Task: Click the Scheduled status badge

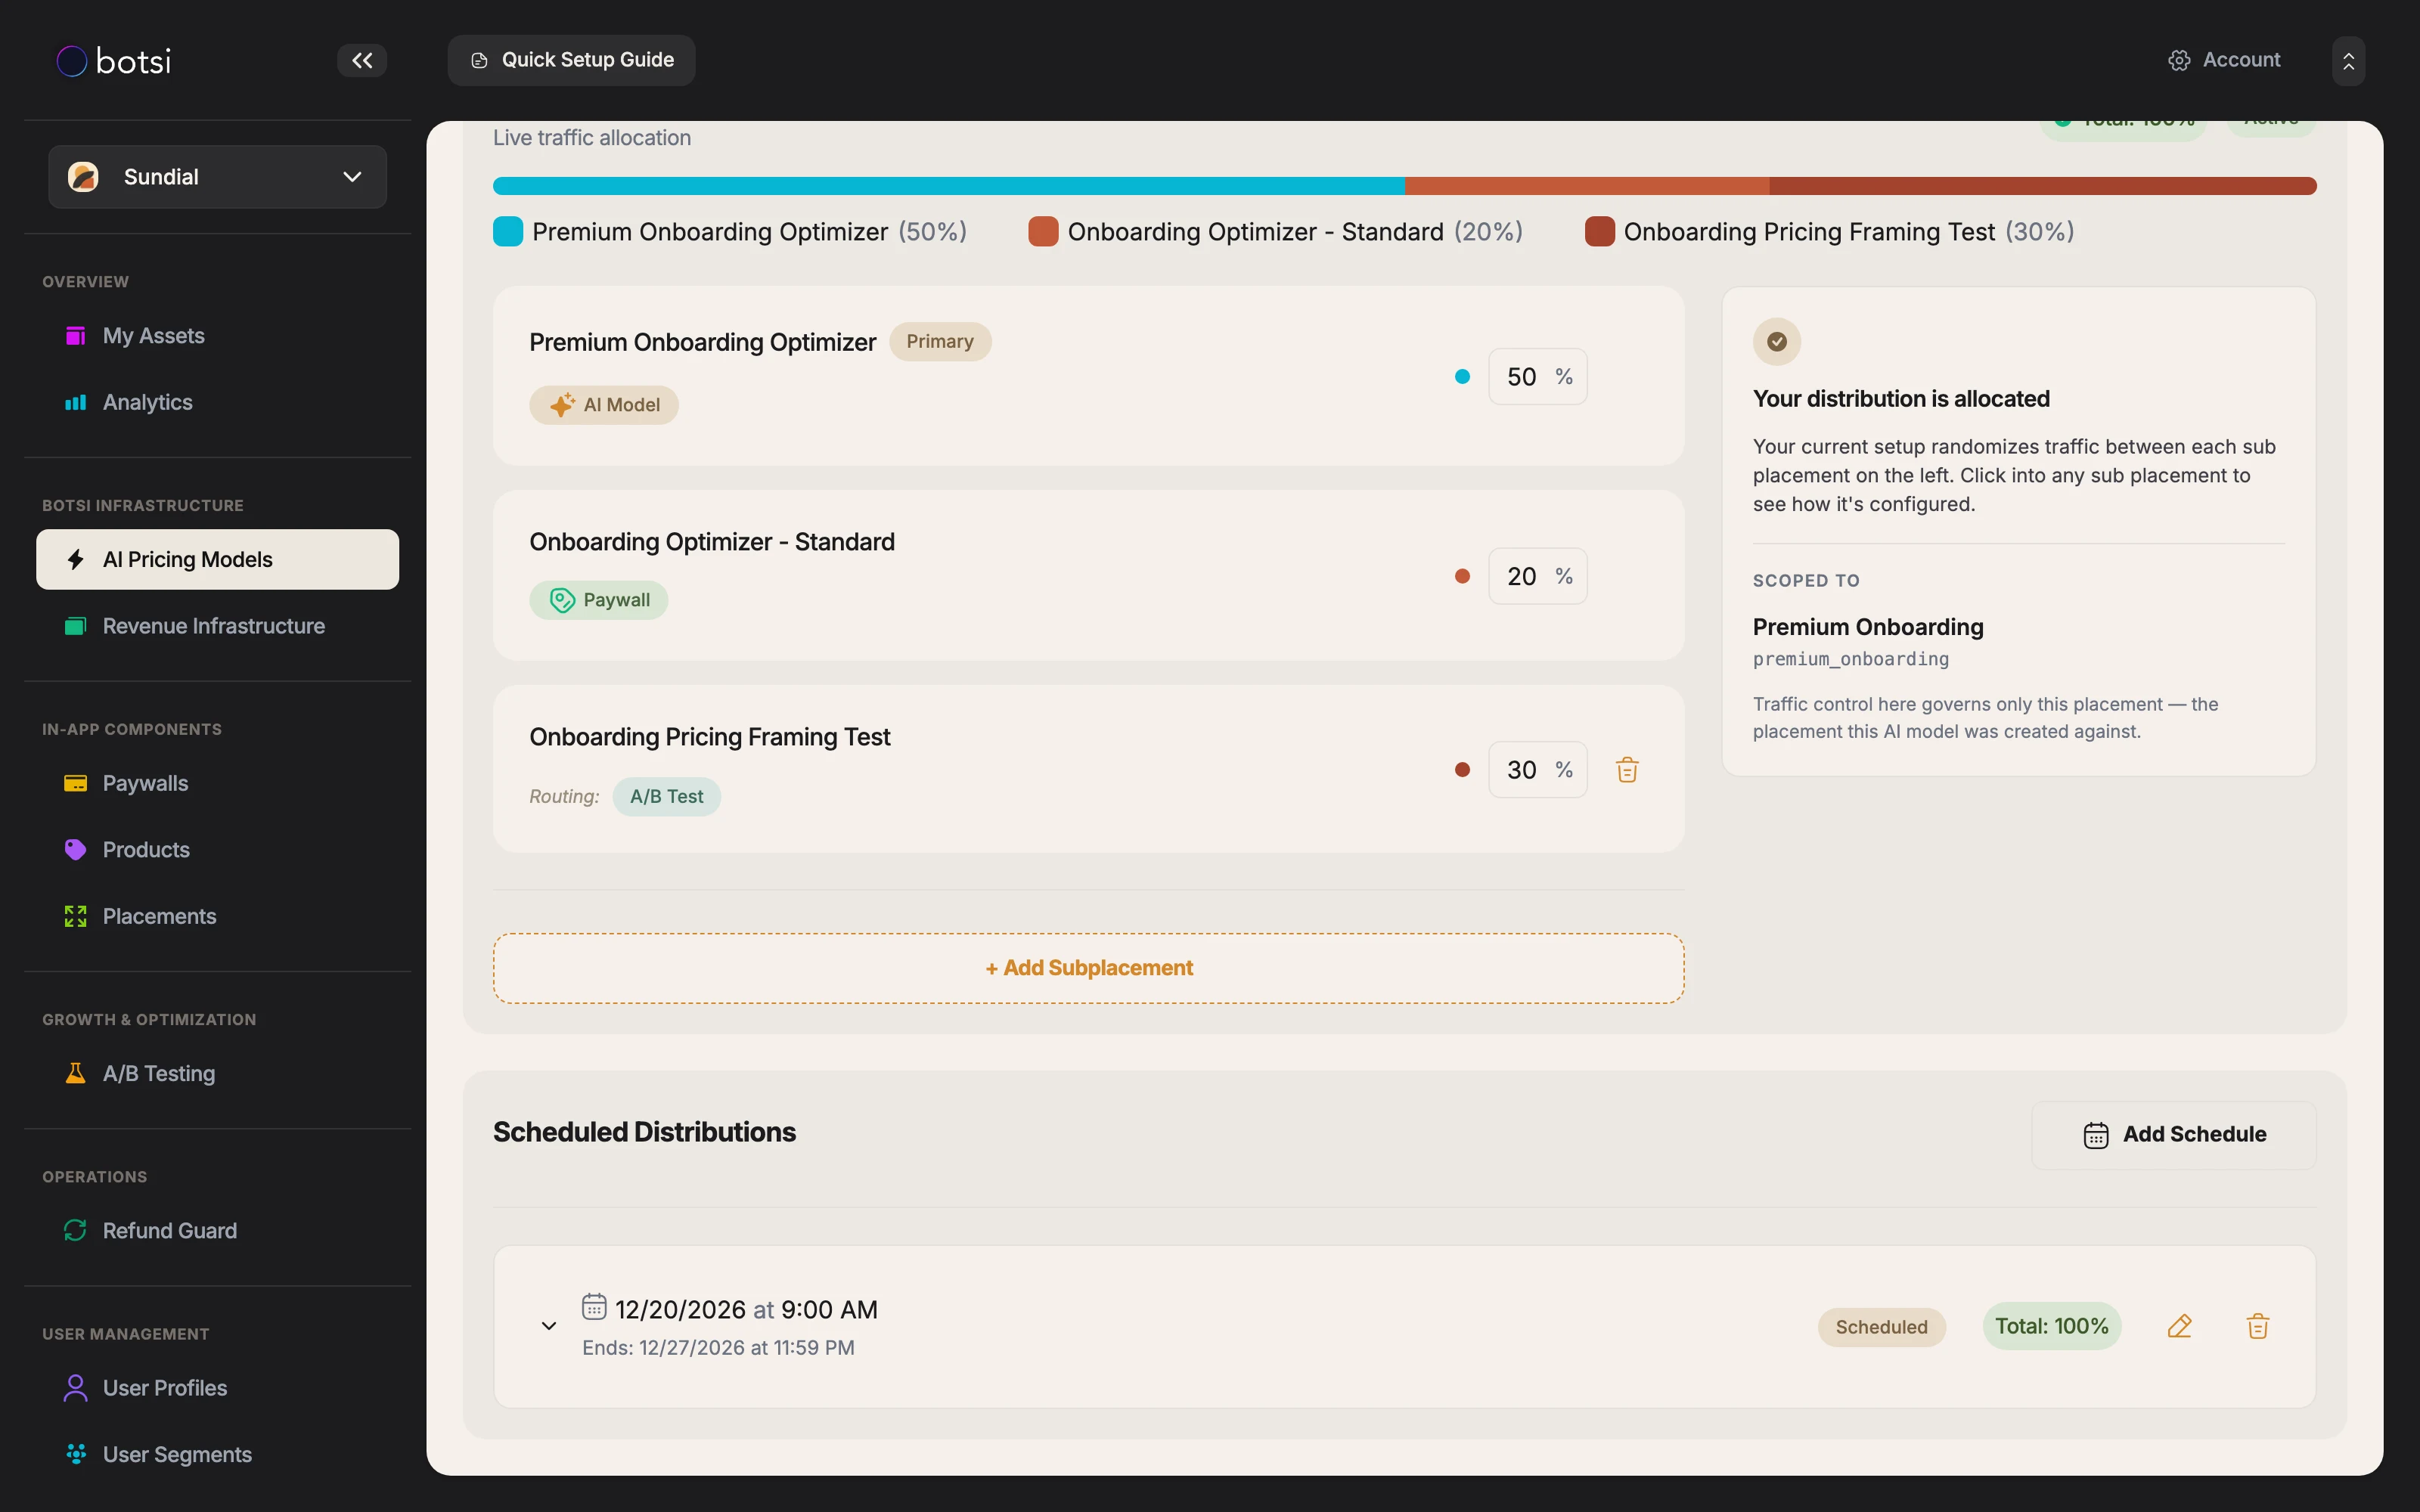Action: tap(1881, 1327)
